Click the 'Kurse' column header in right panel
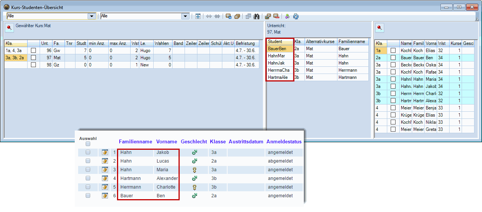 click(x=456, y=43)
